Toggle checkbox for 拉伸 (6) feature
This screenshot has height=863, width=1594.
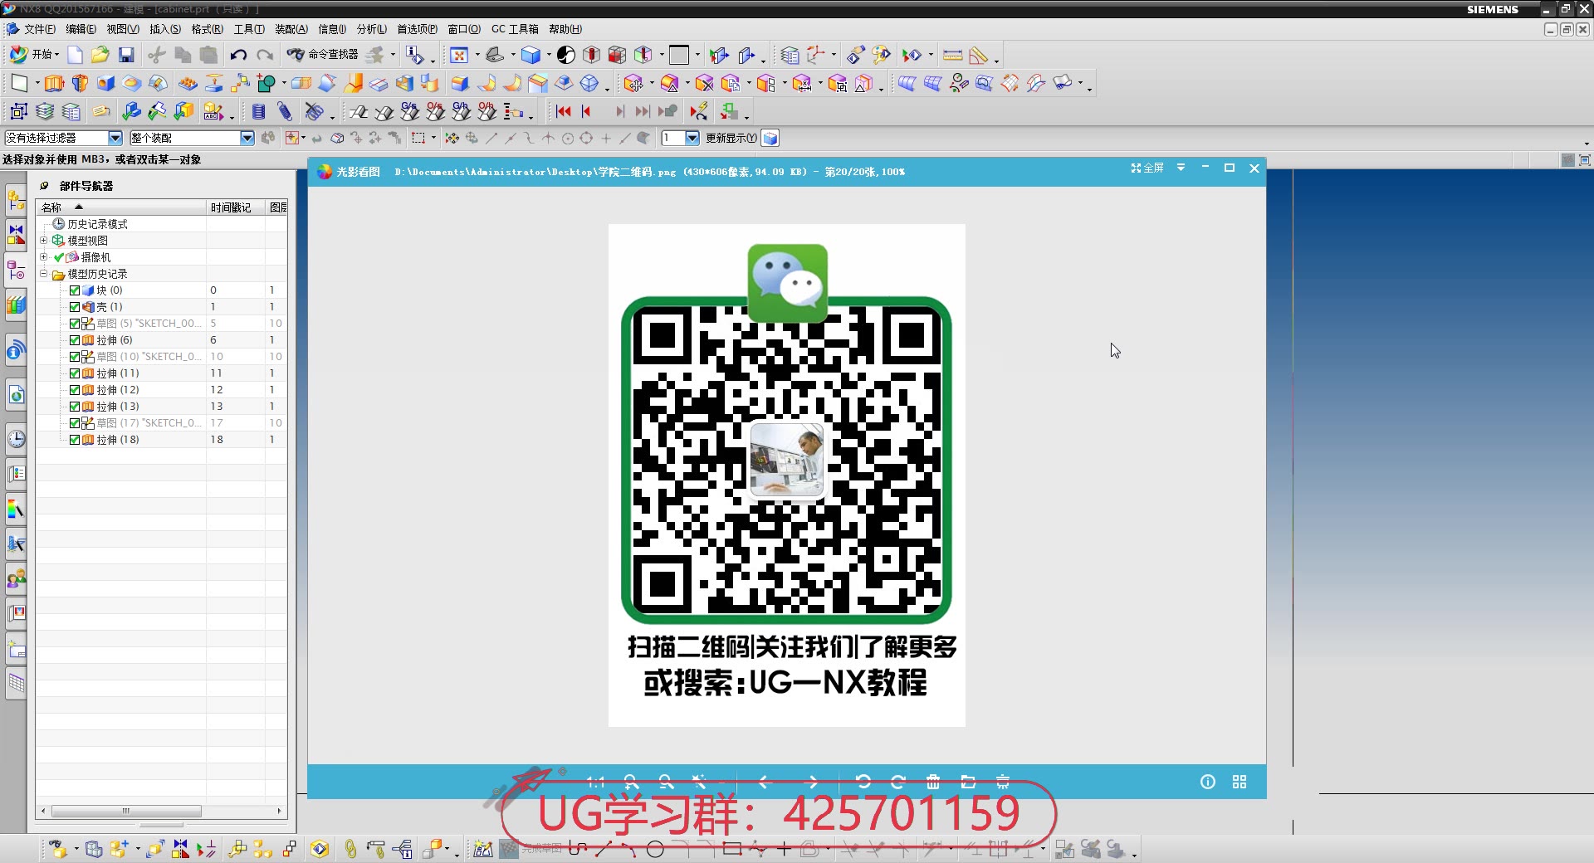[75, 340]
